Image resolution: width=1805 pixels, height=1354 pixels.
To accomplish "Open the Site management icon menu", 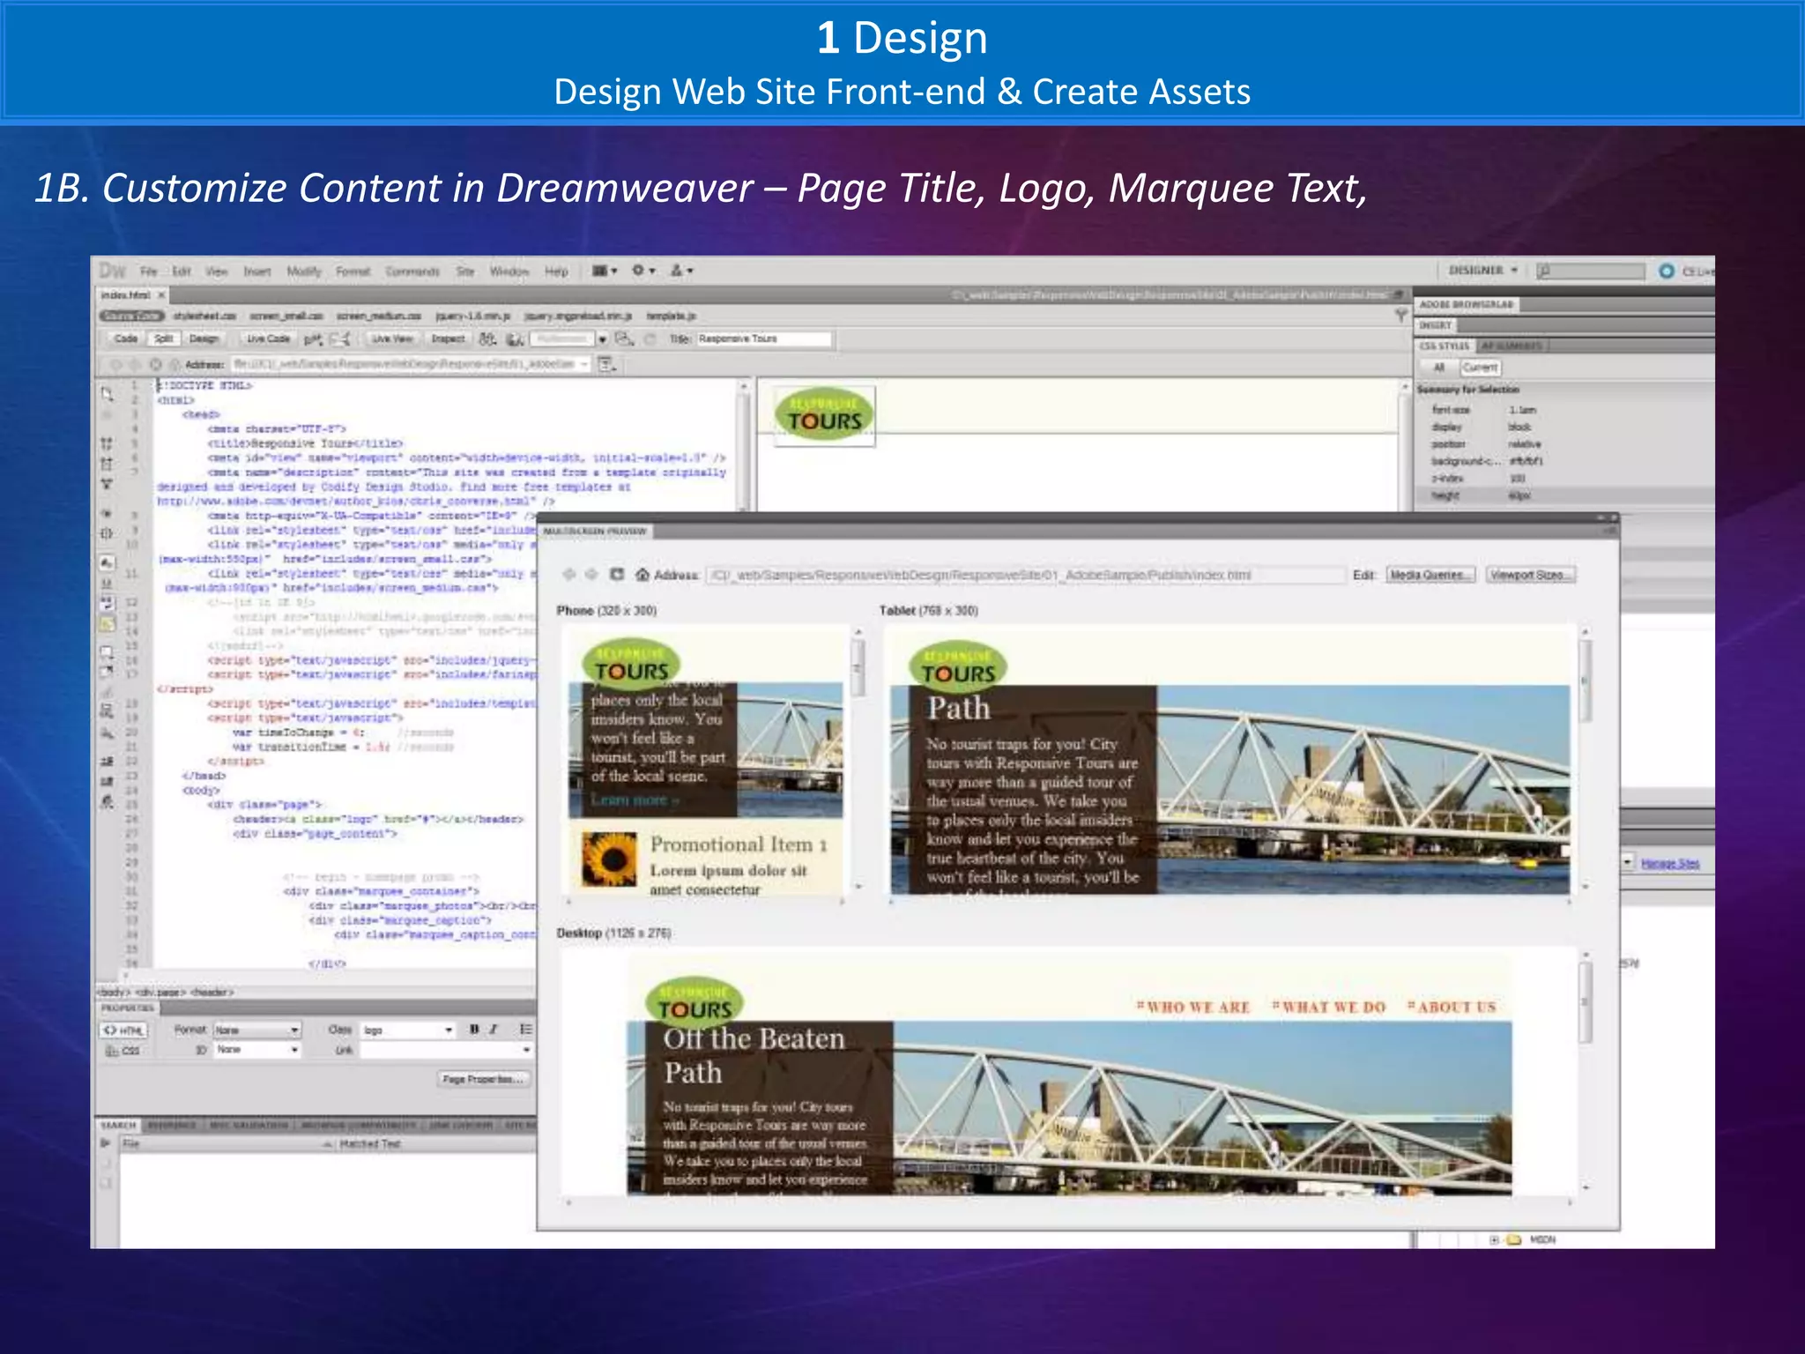I will (682, 271).
